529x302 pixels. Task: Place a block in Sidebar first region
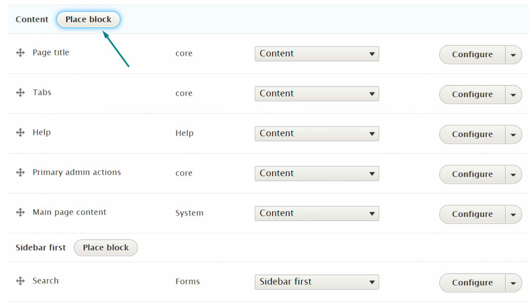tap(105, 247)
